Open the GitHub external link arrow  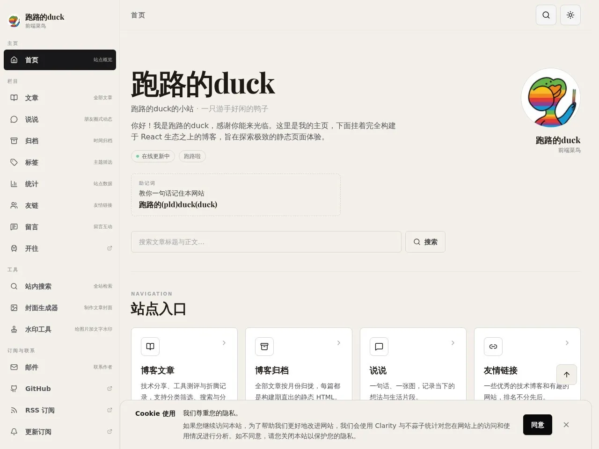110,389
